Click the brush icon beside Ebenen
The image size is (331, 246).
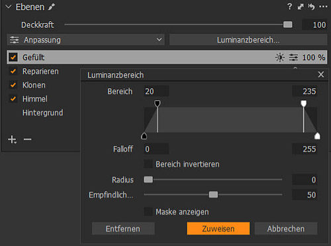point(52,7)
